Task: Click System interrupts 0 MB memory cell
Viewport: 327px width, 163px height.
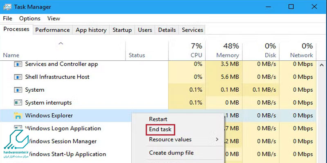Action: point(224,103)
